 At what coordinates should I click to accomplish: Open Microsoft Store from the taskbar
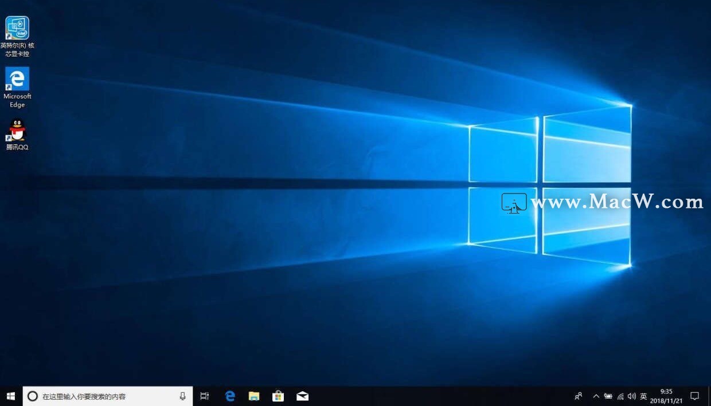[x=278, y=396]
